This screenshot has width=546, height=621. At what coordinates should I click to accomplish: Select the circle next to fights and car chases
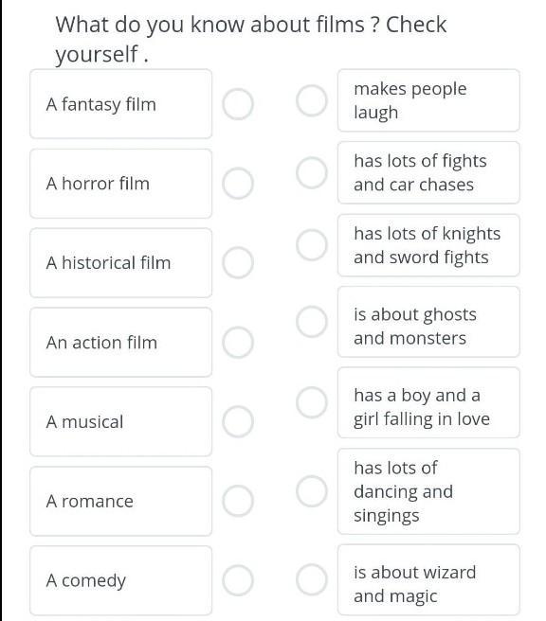312,172
